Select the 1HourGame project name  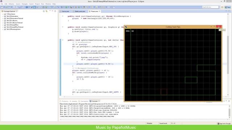click(x=11, y=14)
